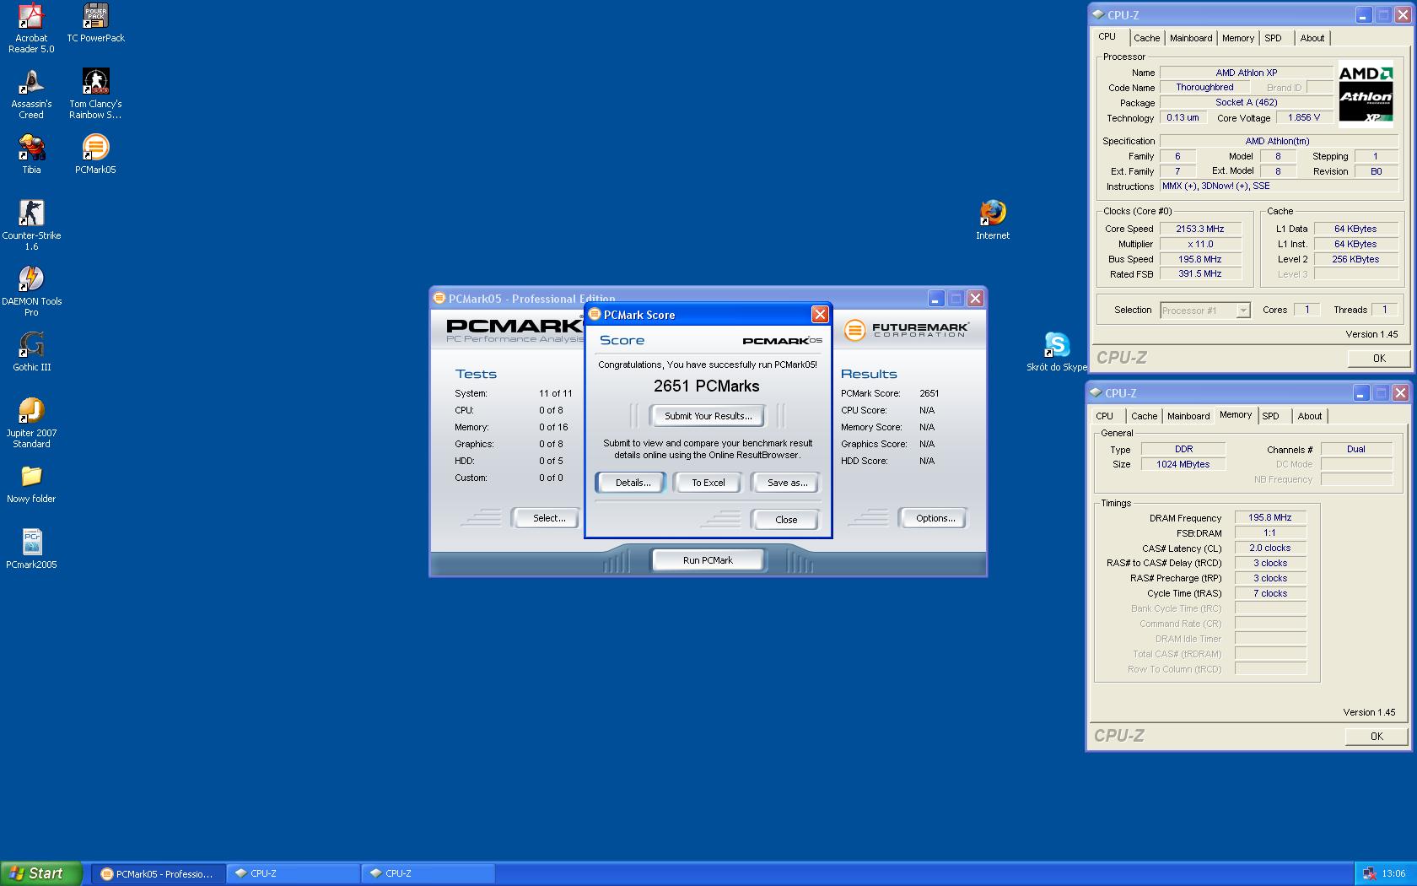Screen dimensions: 1417x886
Task: Open Skrót do Skype shortcut
Action: click(1057, 352)
